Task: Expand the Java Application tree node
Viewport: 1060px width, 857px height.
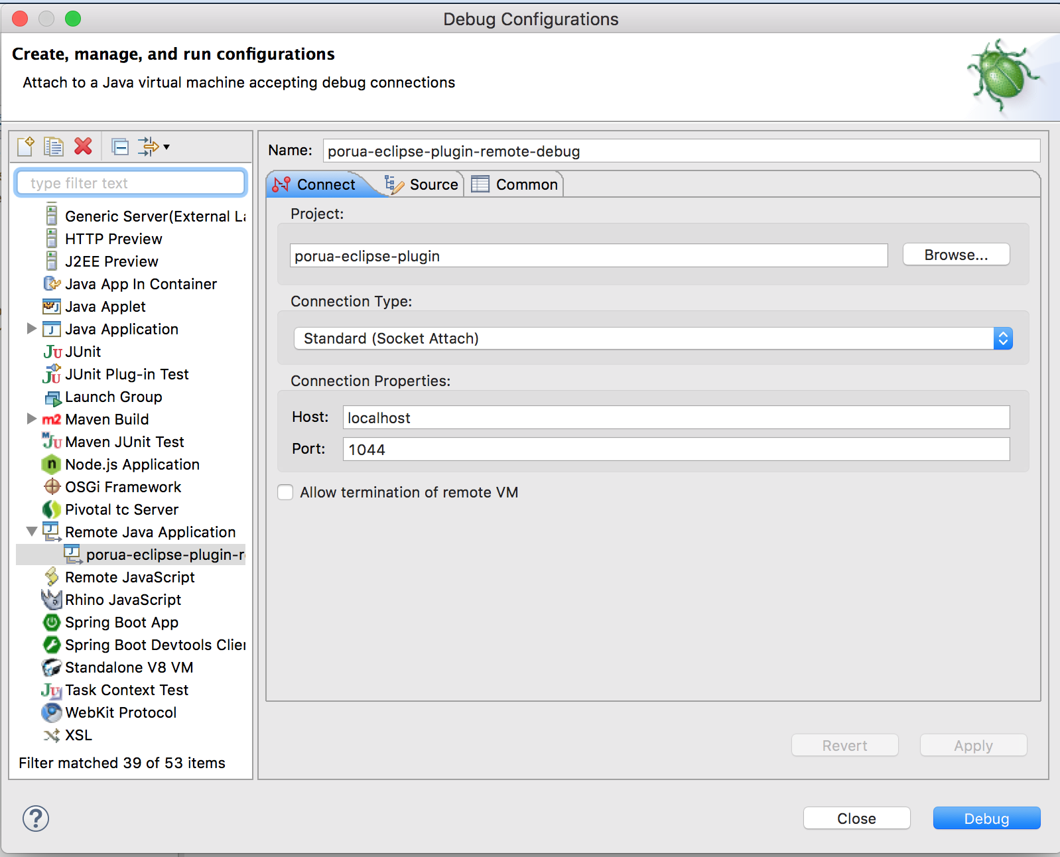Action: [x=31, y=329]
